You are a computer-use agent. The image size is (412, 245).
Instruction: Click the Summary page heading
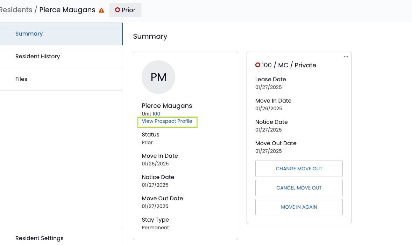150,36
